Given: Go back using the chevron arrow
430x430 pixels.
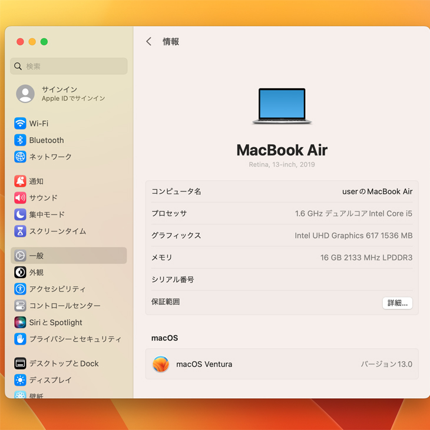Looking at the screenshot, I should click(148, 42).
